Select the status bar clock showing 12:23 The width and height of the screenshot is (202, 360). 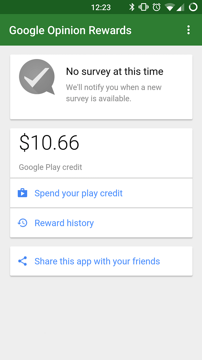pos(101,7)
